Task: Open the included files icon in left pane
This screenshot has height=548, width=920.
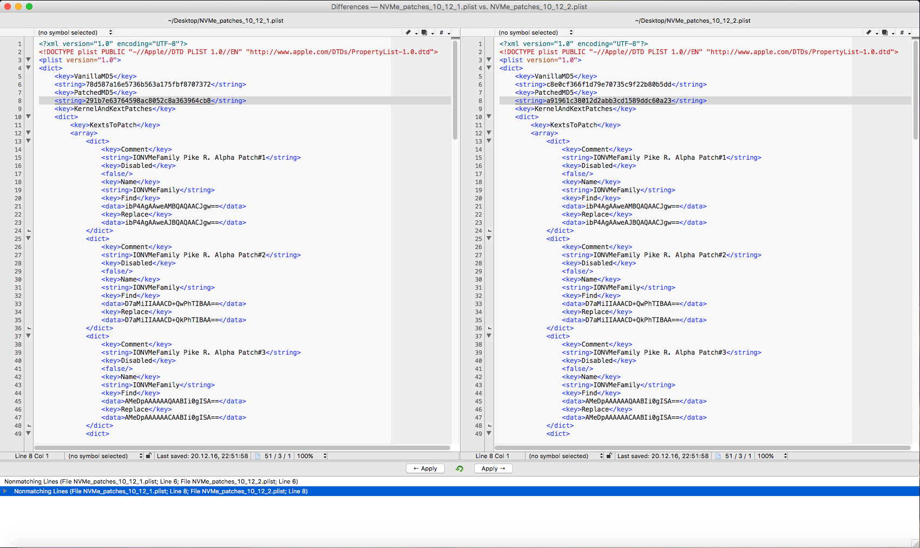Action: pos(425,32)
